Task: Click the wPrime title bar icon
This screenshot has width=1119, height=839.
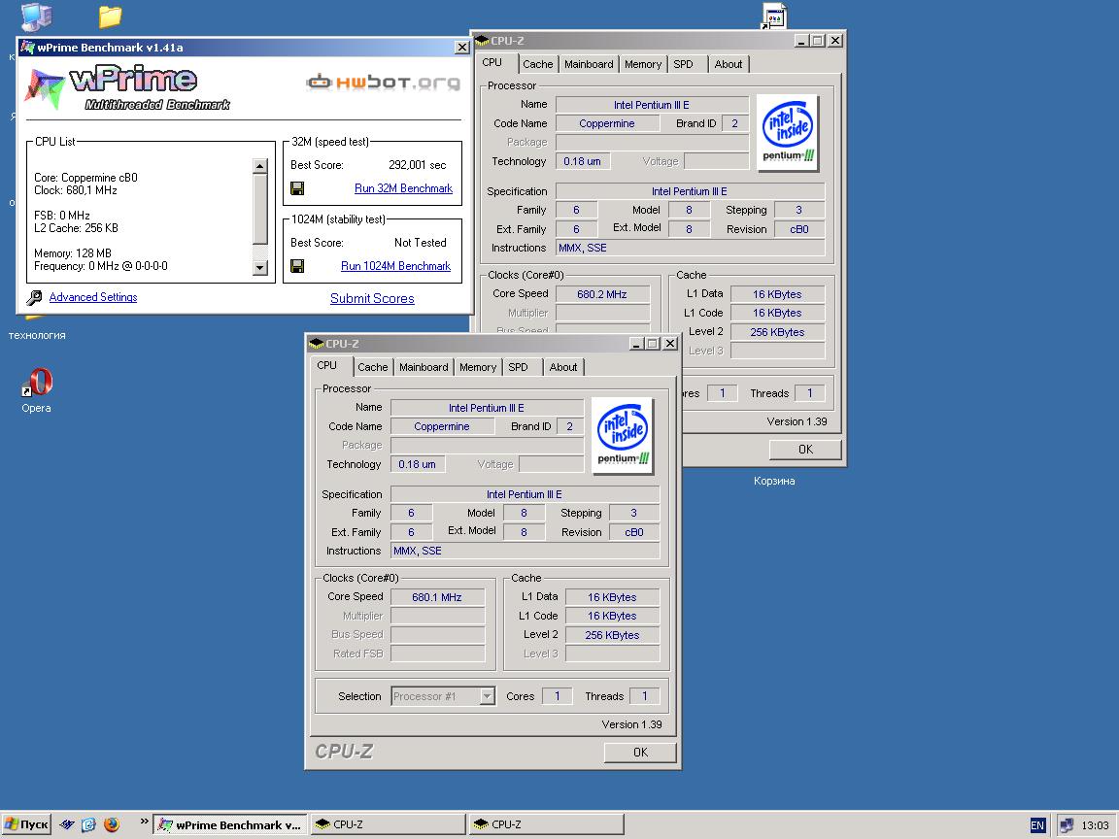Action: pyautogui.click(x=27, y=47)
